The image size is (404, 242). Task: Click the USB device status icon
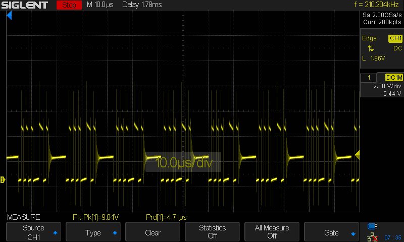[x=372, y=226]
